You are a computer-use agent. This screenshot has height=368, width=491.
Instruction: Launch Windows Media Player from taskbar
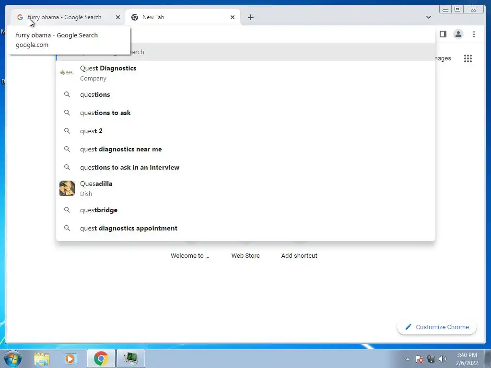tap(71, 358)
